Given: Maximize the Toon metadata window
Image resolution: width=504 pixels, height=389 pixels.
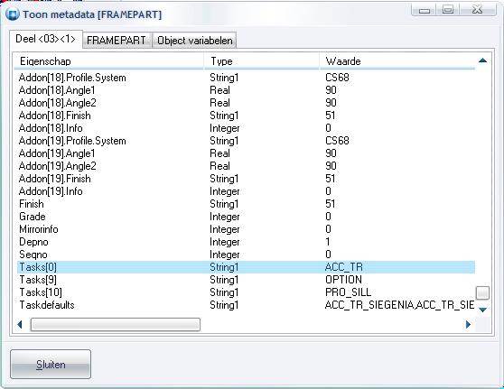Looking at the screenshot, I should click(x=448, y=10).
